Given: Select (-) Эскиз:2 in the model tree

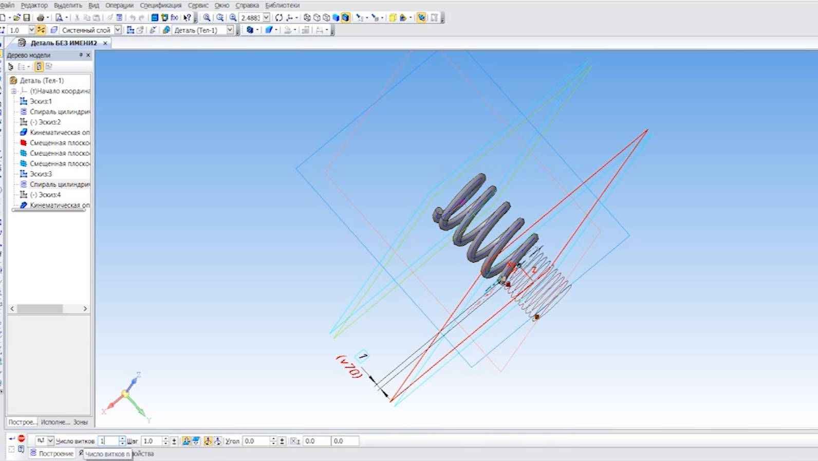Looking at the screenshot, I should pos(45,122).
